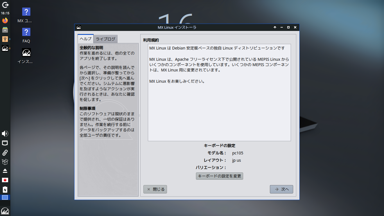Click the Japanese flag keyboard indicator
The image size is (384, 216).
pyautogui.click(x=5, y=180)
